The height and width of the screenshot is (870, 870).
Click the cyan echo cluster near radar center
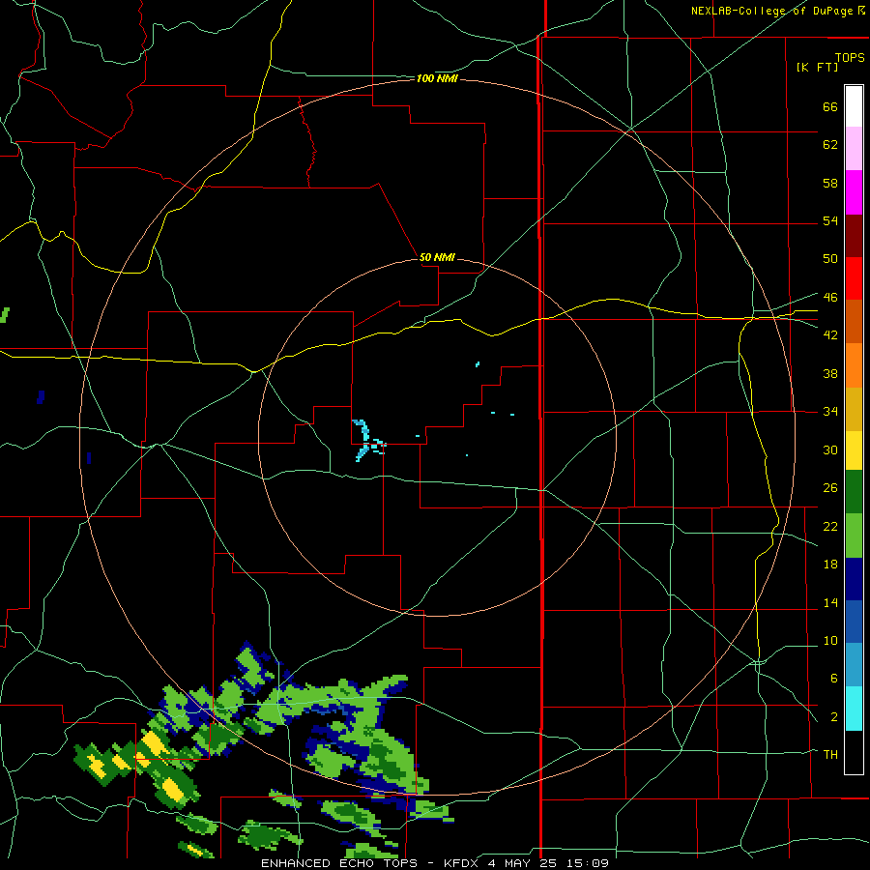tap(368, 440)
